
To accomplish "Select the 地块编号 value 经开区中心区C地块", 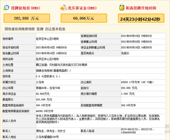I will [47, 39].
